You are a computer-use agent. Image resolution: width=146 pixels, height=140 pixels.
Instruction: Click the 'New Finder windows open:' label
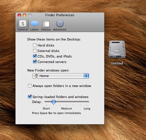48,70
